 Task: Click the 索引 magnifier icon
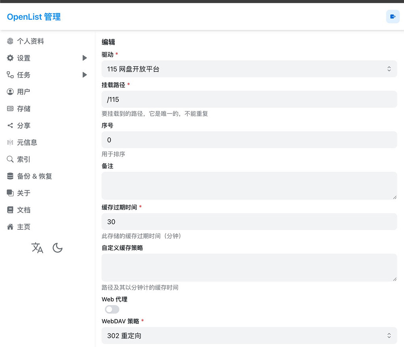[10, 159]
